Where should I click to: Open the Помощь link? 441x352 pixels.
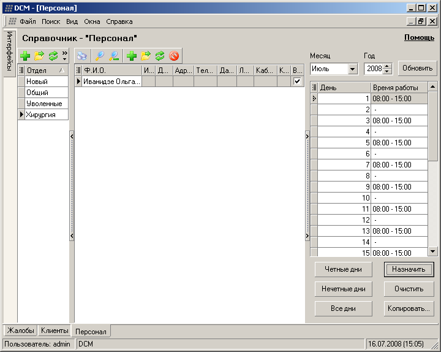(x=419, y=37)
